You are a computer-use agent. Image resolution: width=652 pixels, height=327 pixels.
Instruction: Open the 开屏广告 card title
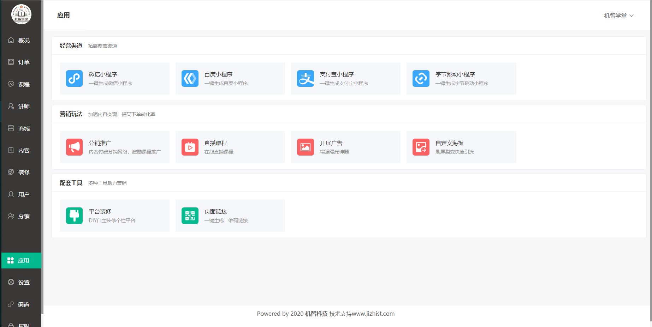click(x=331, y=143)
